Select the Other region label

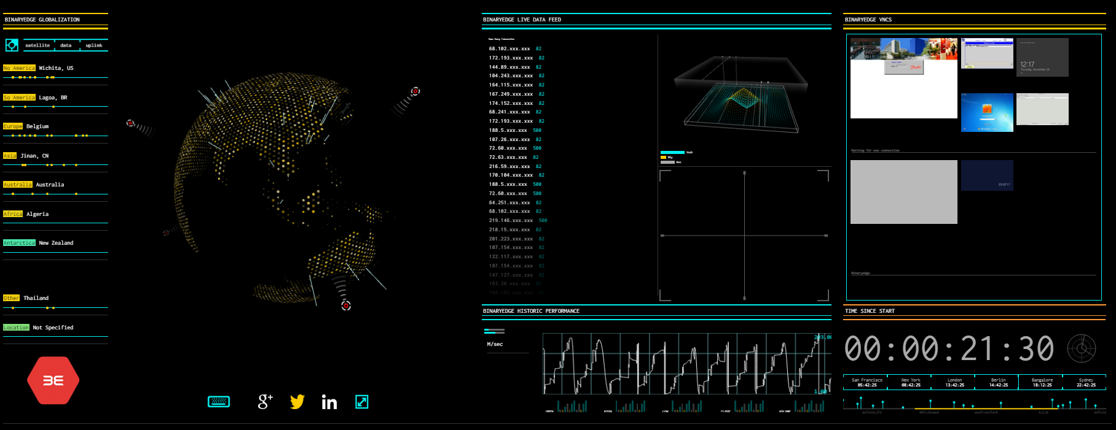[11, 298]
